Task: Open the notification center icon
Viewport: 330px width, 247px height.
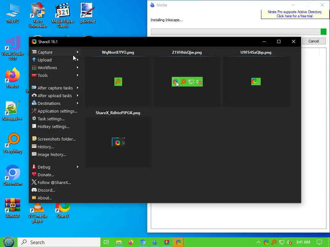Action: [319, 242]
